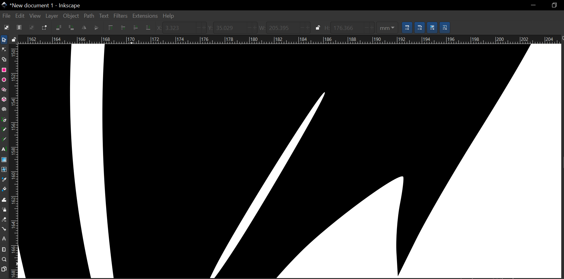This screenshot has height=279, width=564.
Task: Open the Path menu
Action: point(89,16)
